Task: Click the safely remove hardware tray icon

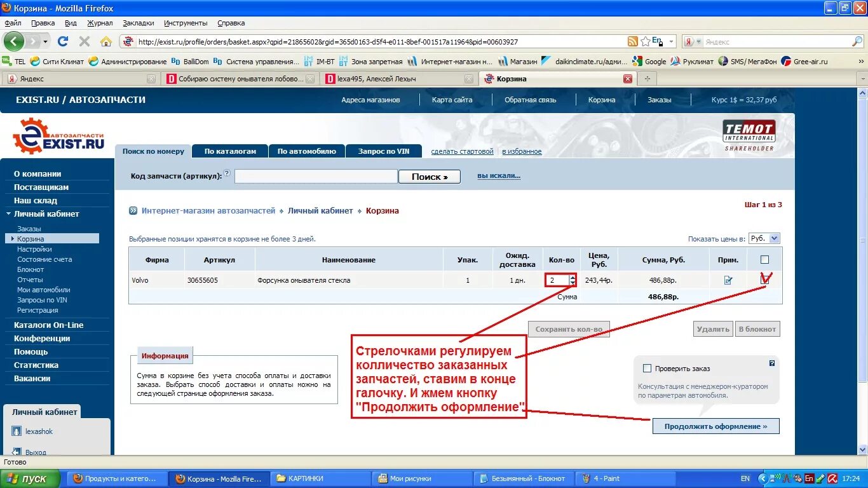Action: point(820,478)
